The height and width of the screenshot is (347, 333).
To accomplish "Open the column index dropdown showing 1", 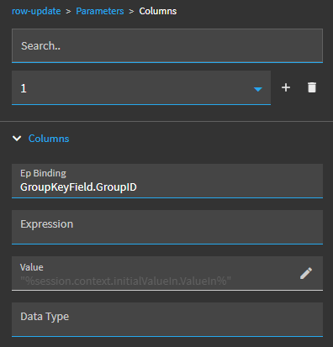I will (x=141, y=88).
